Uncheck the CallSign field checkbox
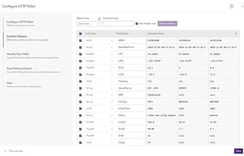This screenshot has width=244, height=156. click(80, 102)
